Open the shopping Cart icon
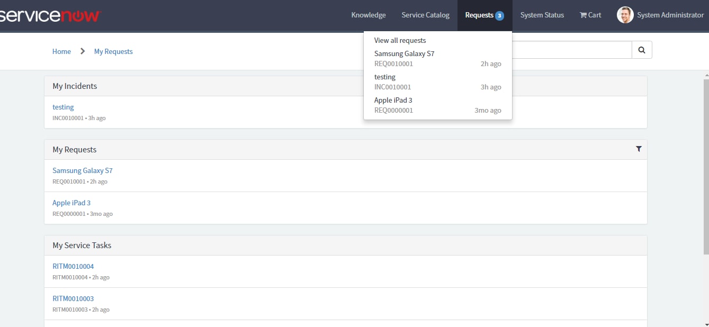The width and height of the screenshot is (709, 327). coord(589,15)
